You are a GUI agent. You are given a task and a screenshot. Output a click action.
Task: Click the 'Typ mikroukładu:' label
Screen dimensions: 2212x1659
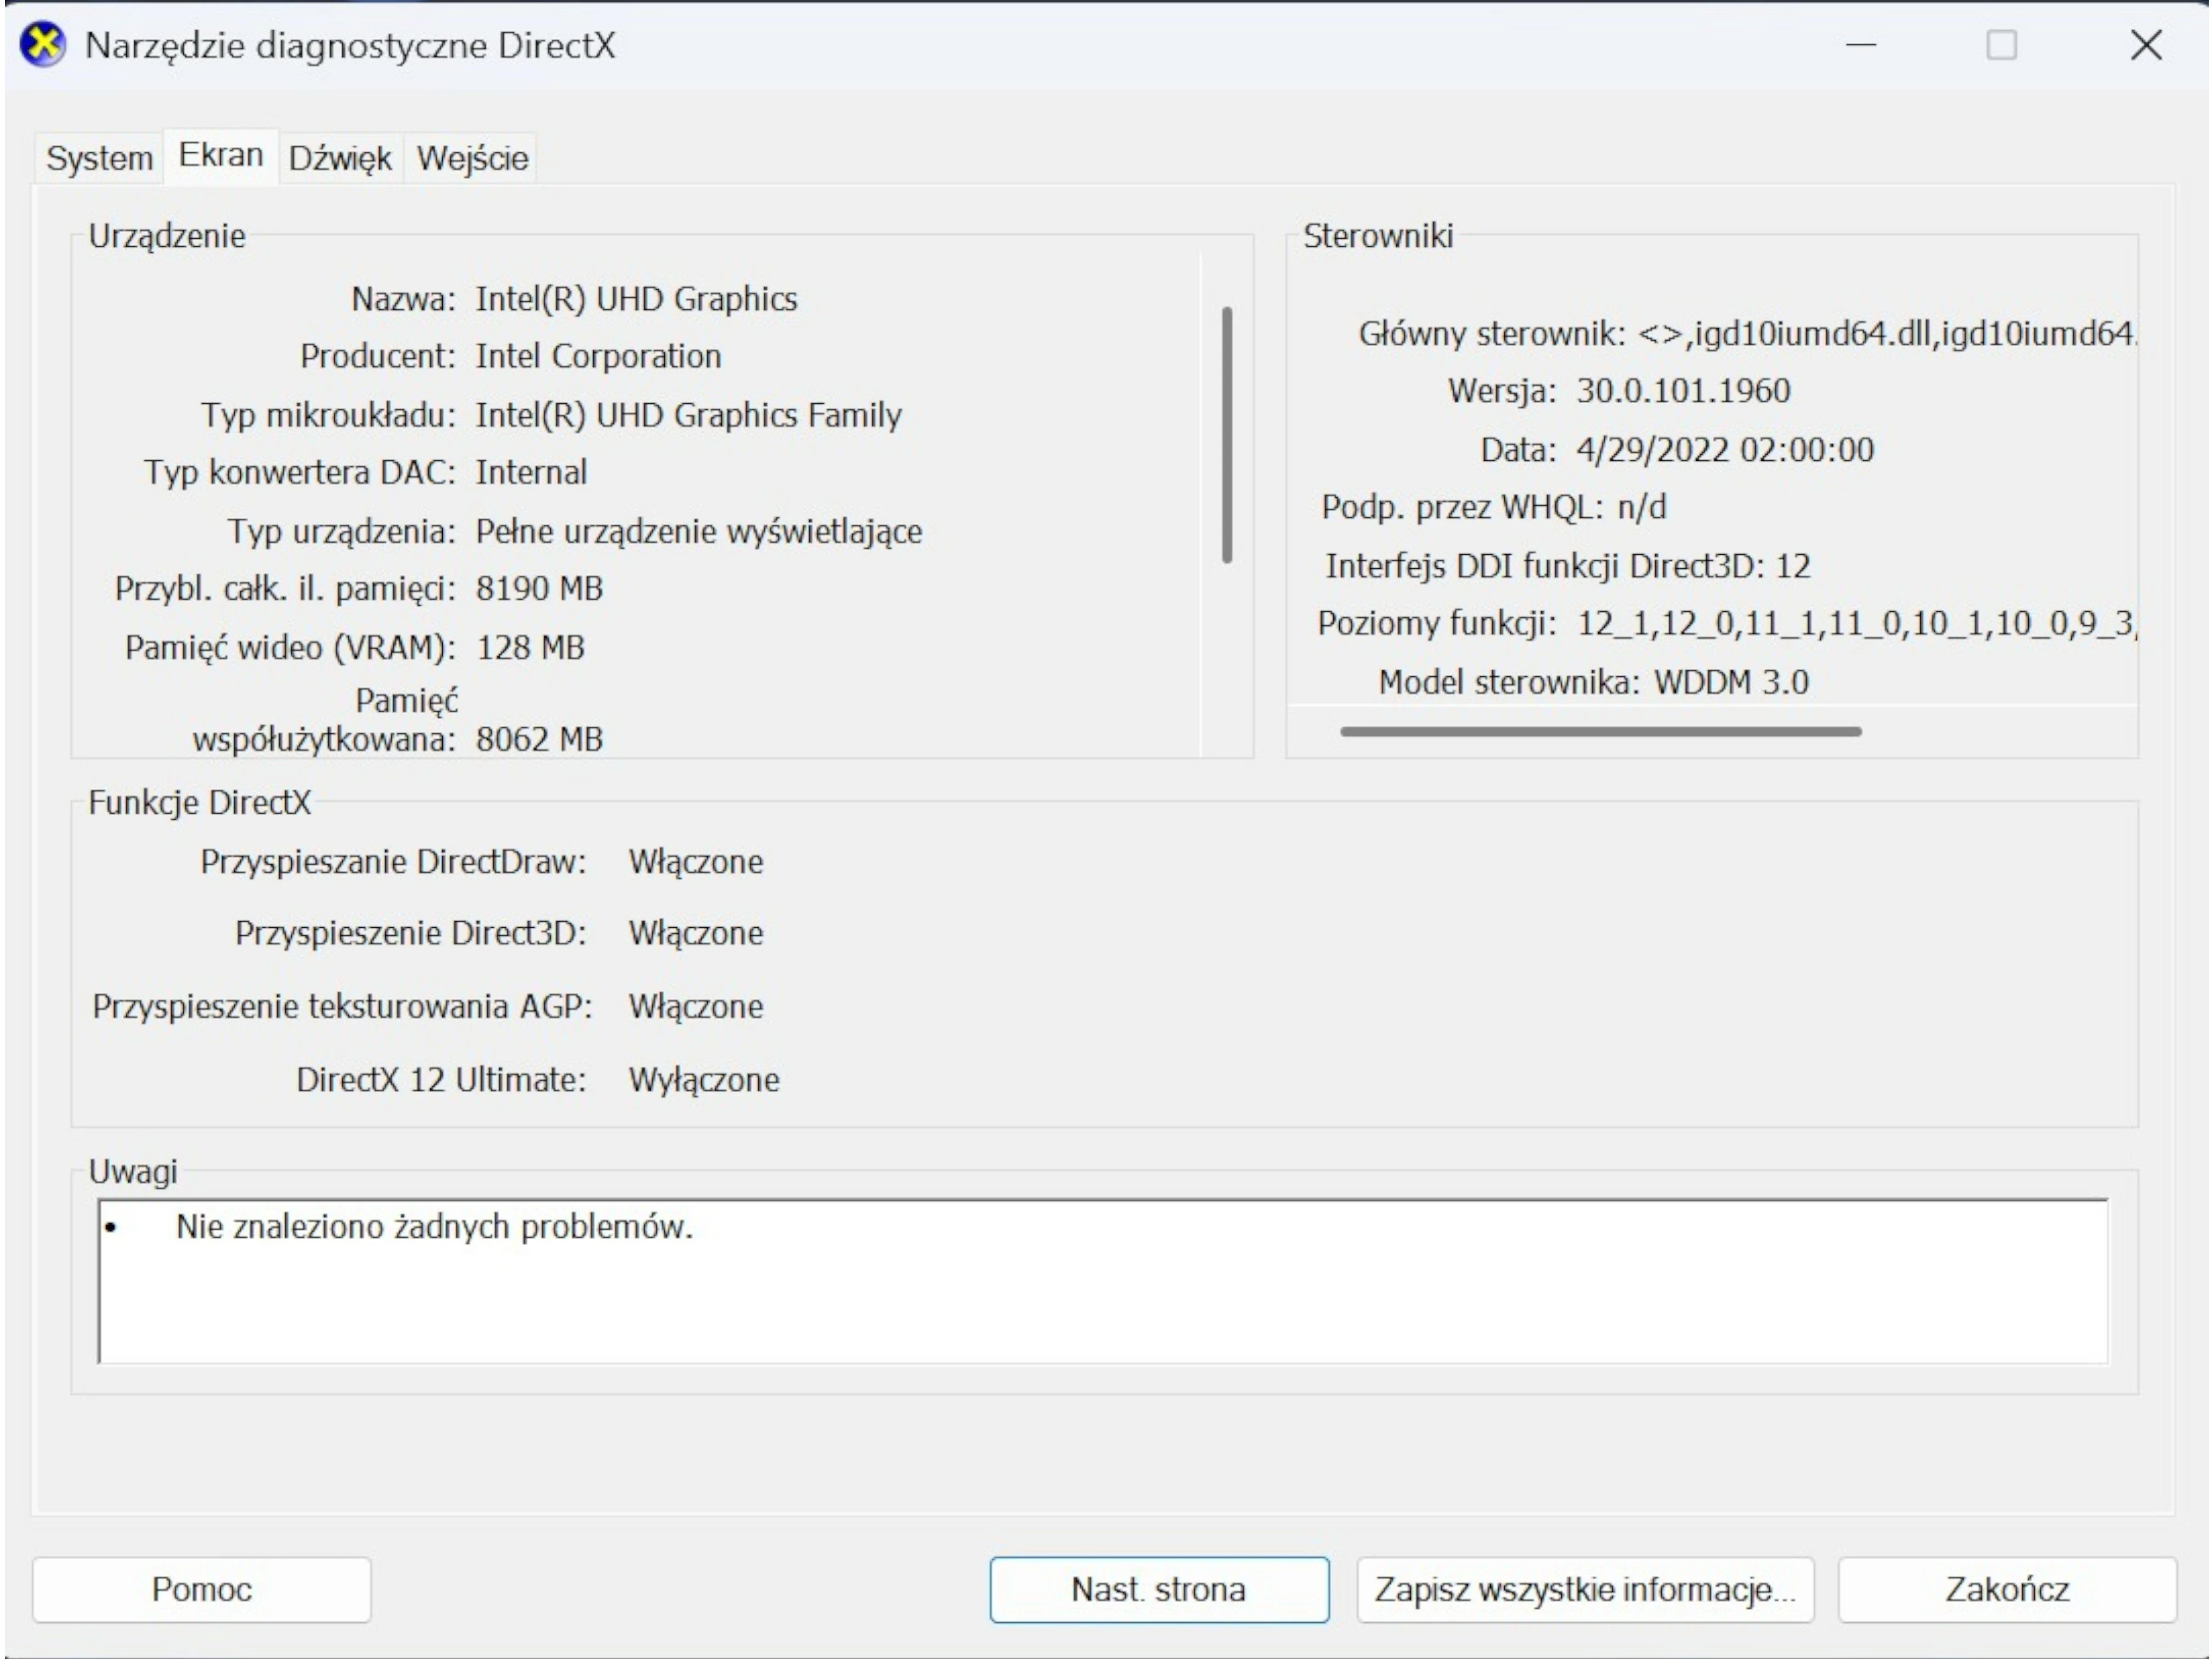click(x=329, y=415)
